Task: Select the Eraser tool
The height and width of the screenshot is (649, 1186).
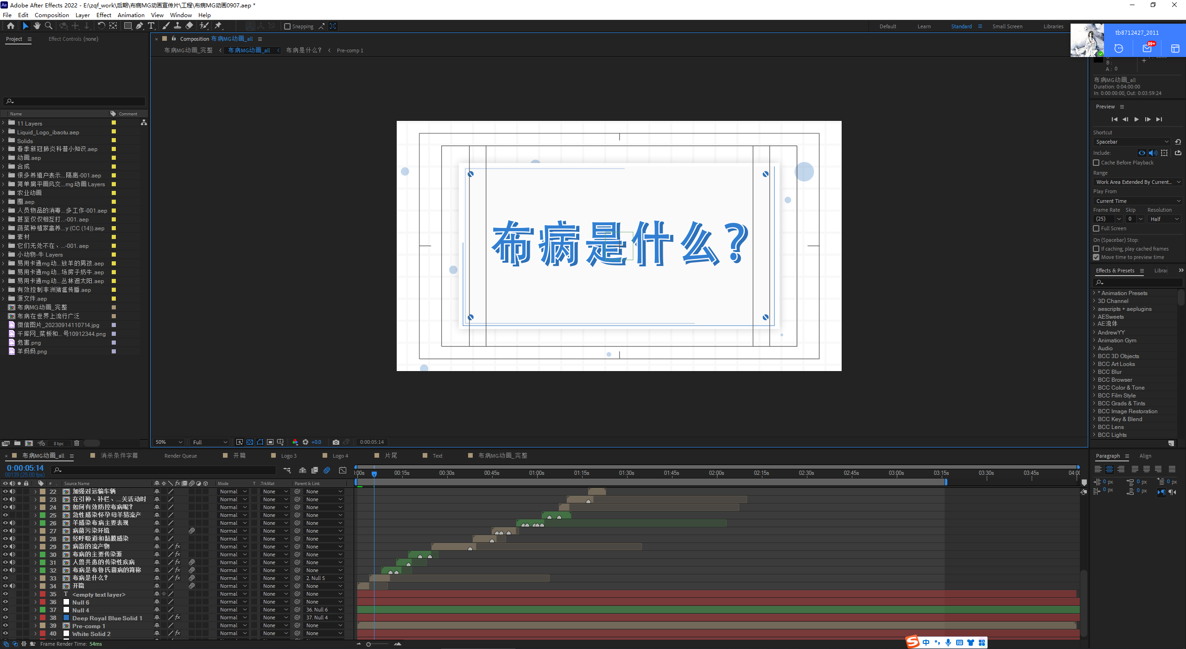Action: coord(189,26)
